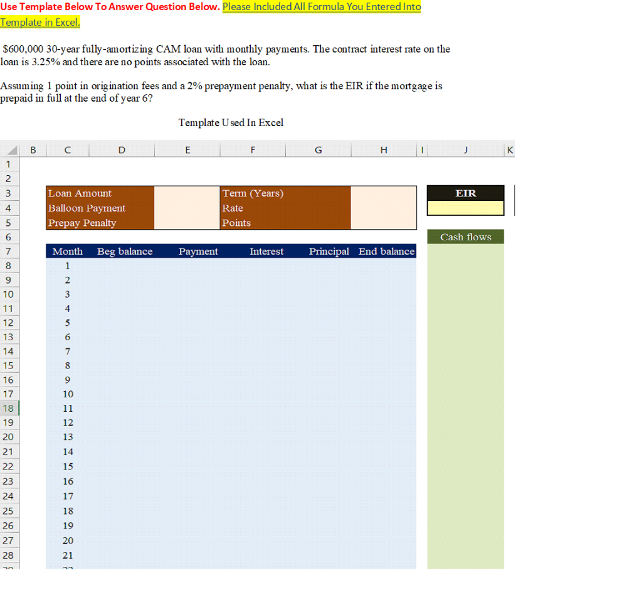Click the Month 12 cell
Image resolution: width=642 pixels, height=607 pixels.
68,422
